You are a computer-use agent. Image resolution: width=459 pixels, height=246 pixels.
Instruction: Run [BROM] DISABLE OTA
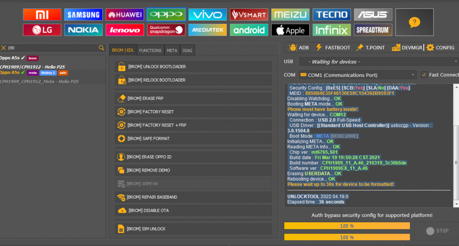click(x=194, y=210)
